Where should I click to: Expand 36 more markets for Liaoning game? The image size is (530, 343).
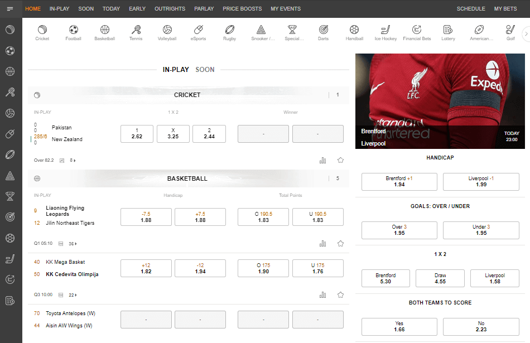(x=72, y=244)
